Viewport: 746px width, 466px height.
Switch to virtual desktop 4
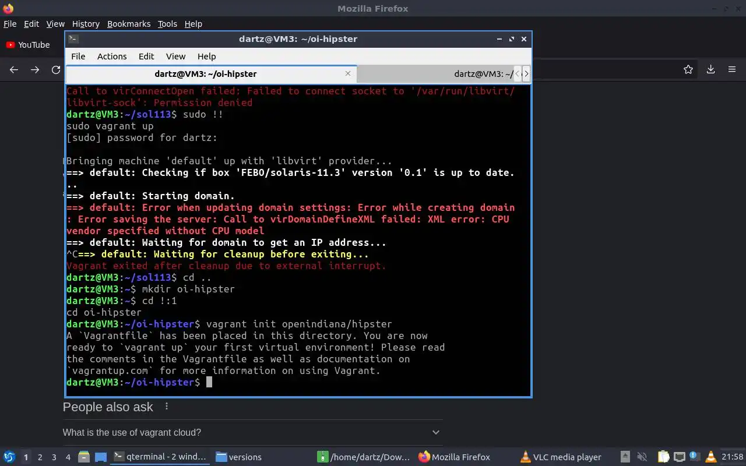[x=68, y=457]
